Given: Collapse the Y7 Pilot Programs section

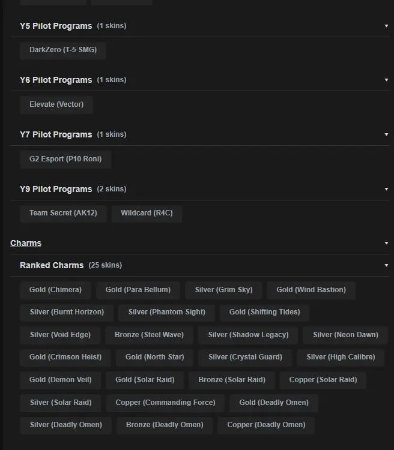Looking at the screenshot, I should [x=386, y=134].
